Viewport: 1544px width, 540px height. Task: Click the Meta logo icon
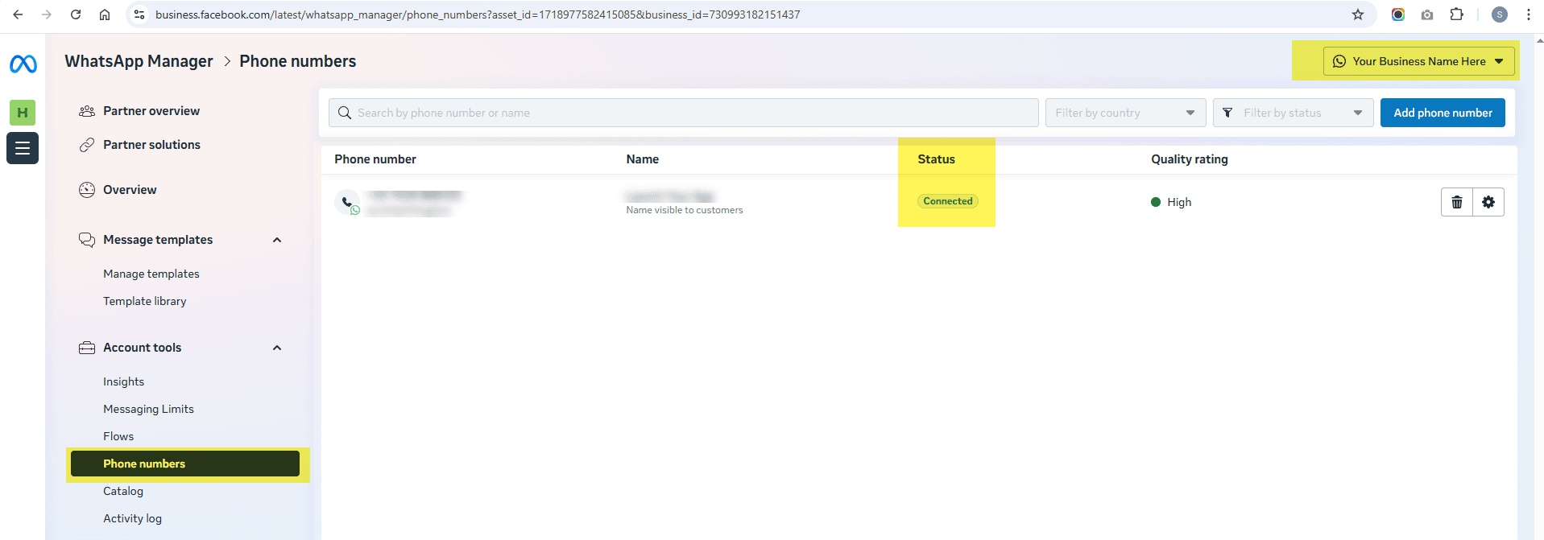[23, 64]
